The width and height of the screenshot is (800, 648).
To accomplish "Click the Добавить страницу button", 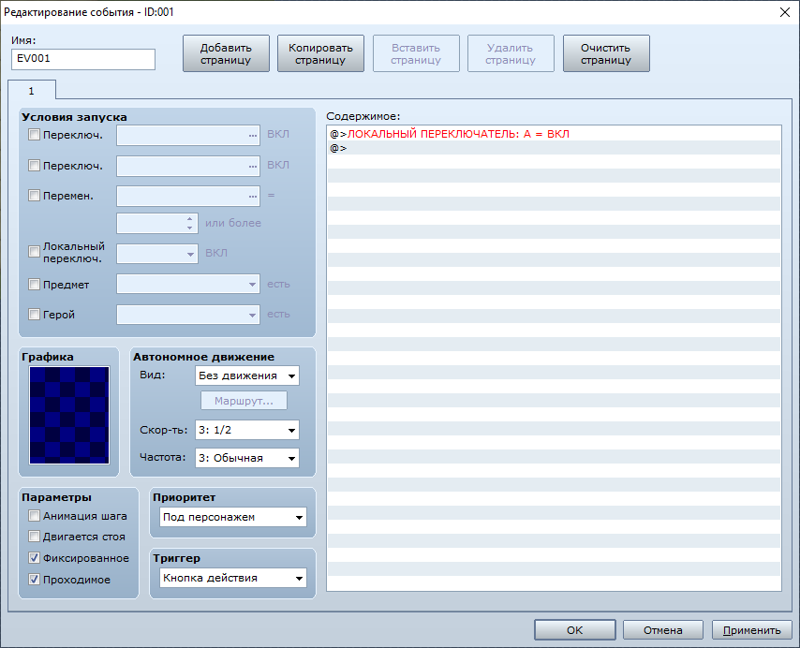I will point(226,53).
